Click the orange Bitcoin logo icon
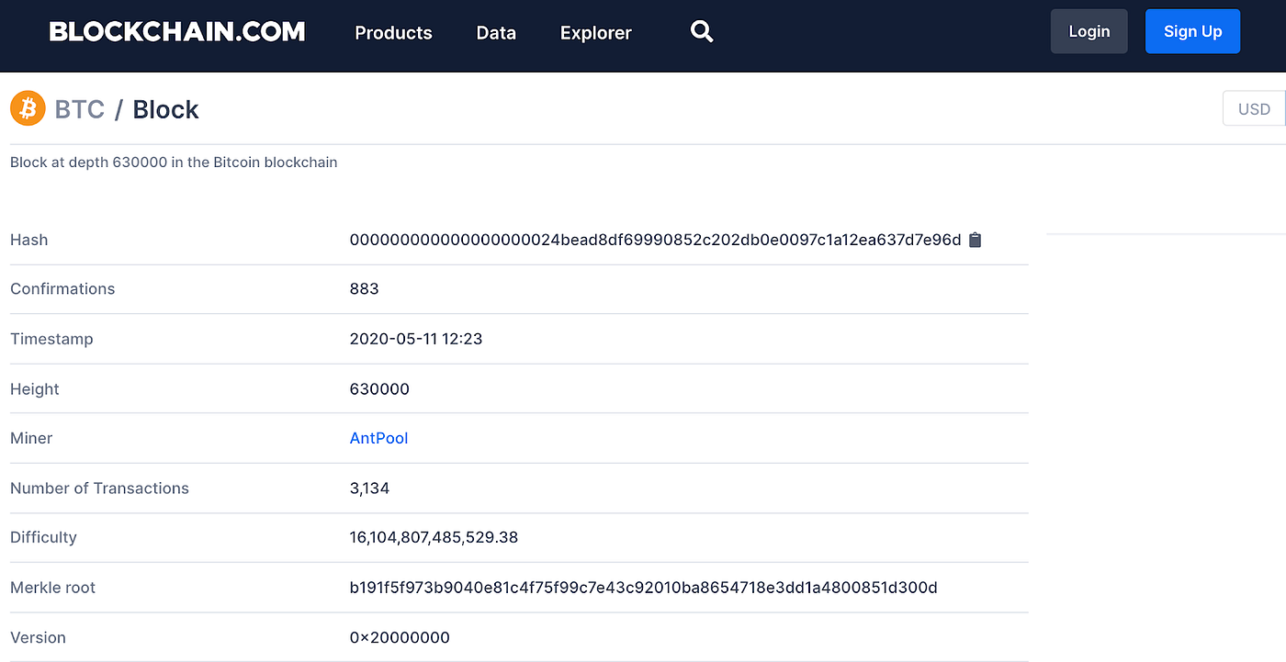1286x662 pixels. 28,108
